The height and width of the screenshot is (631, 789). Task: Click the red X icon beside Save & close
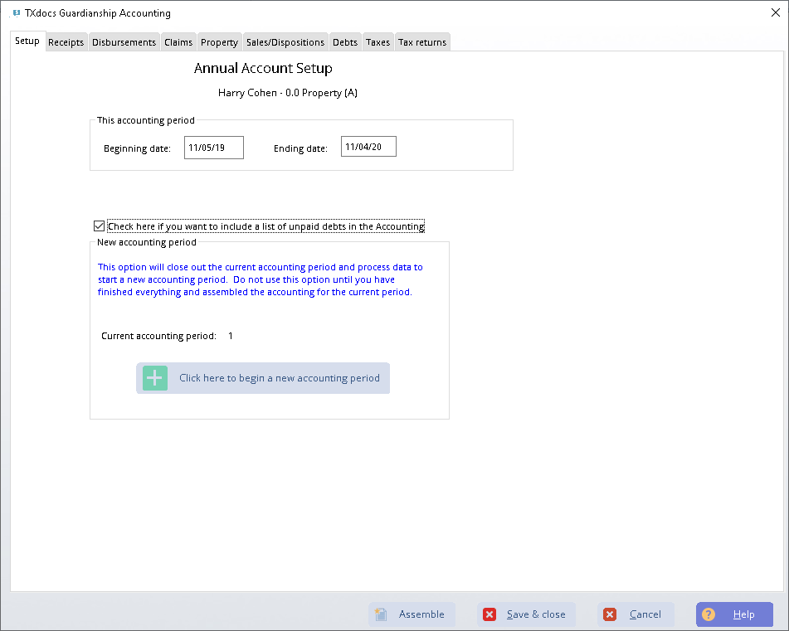[x=489, y=614]
